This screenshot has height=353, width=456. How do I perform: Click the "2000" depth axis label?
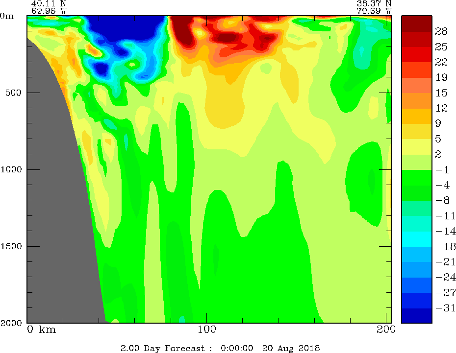coord(11,323)
